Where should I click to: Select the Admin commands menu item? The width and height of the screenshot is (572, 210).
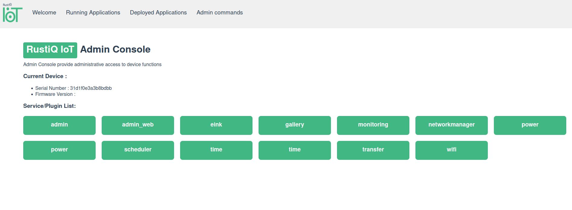220,13
